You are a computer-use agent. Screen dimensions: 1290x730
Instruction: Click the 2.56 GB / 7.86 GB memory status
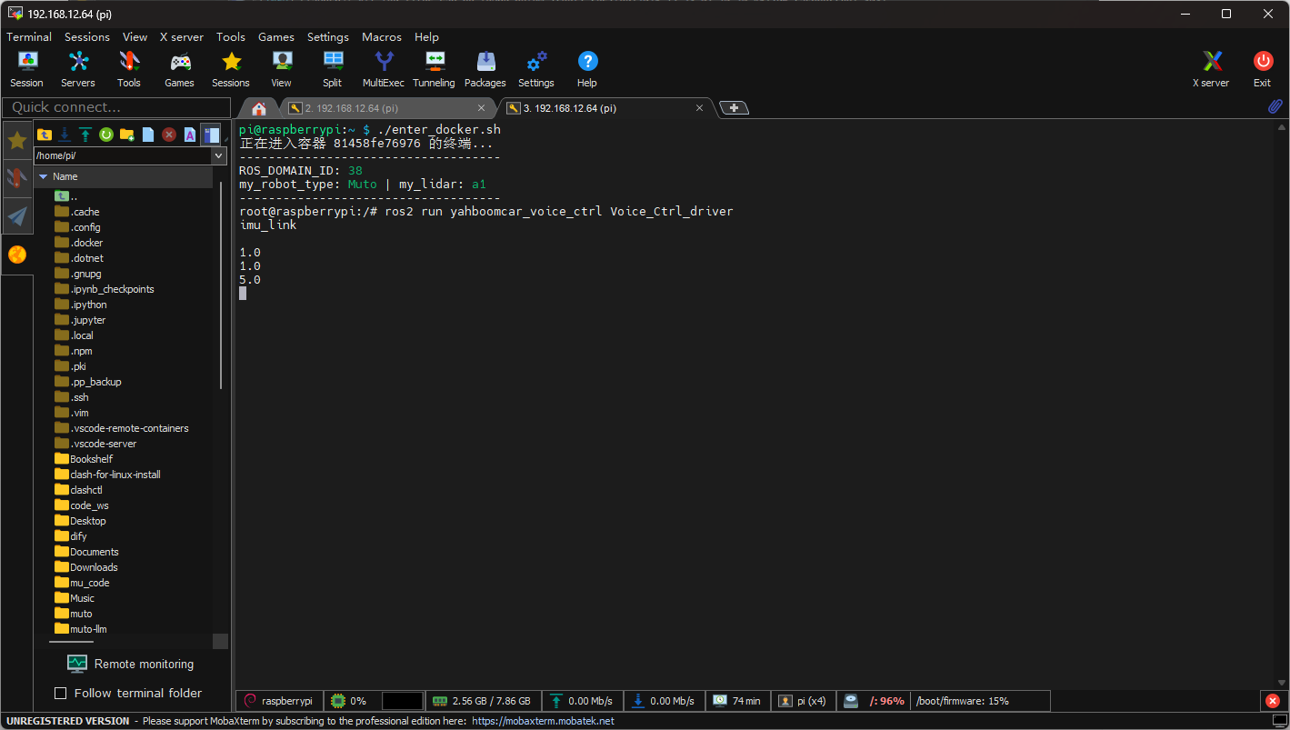[482, 701]
